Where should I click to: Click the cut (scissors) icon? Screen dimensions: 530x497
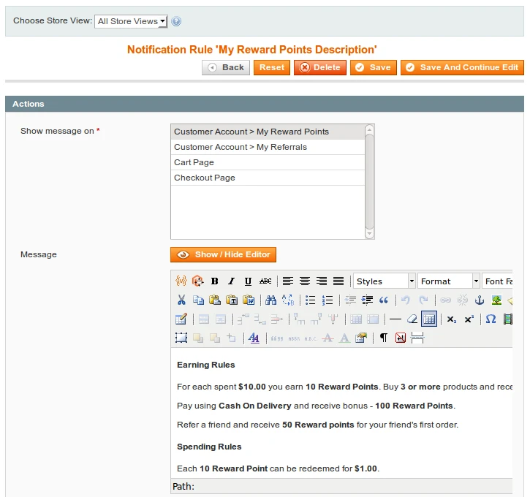tap(181, 300)
